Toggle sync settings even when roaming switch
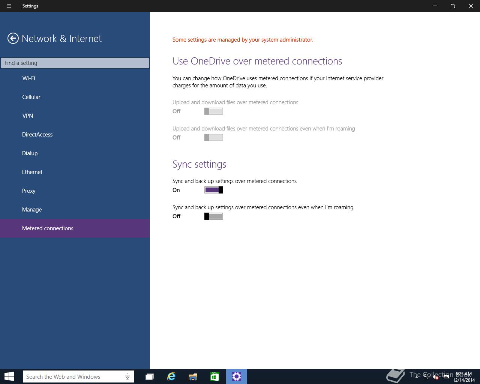This screenshot has width=480, height=384. point(214,216)
